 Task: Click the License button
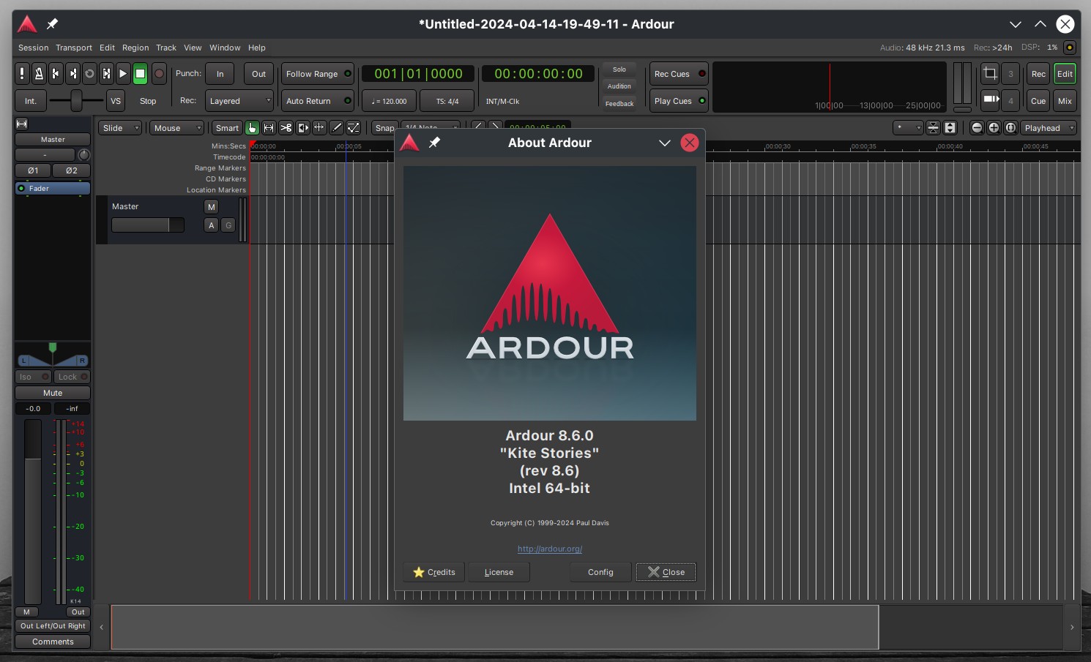(x=499, y=572)
